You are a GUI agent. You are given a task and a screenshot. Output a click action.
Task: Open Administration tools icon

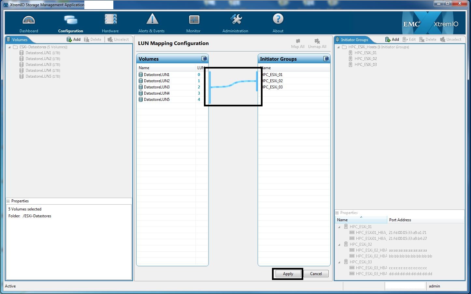tap(236, 20)
